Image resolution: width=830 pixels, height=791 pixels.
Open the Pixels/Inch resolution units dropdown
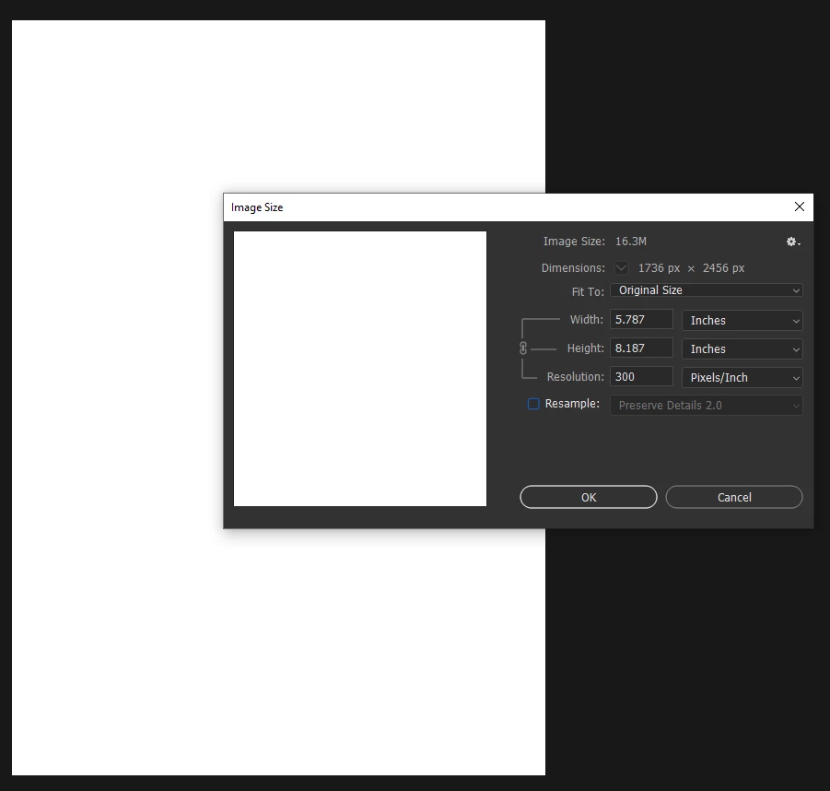click(x=742, y=378)
